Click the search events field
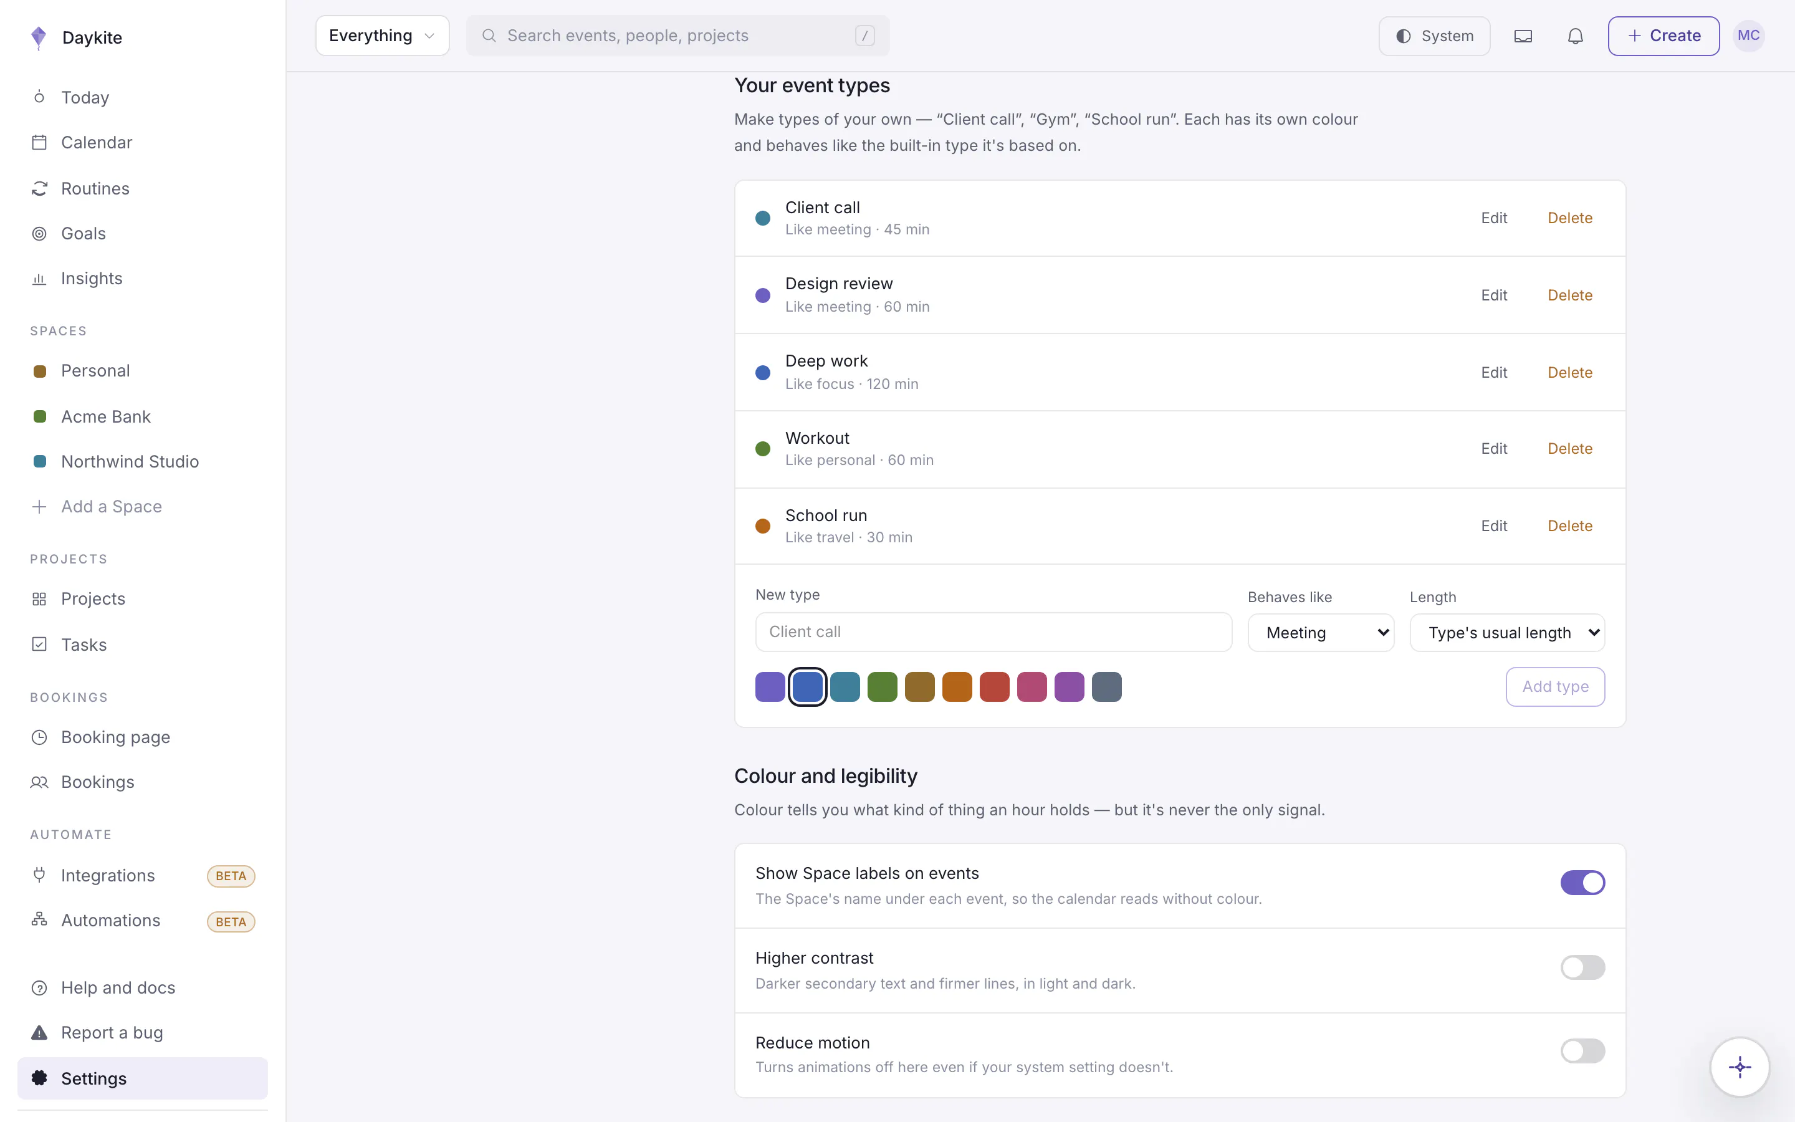 click(x=677, y=36)
